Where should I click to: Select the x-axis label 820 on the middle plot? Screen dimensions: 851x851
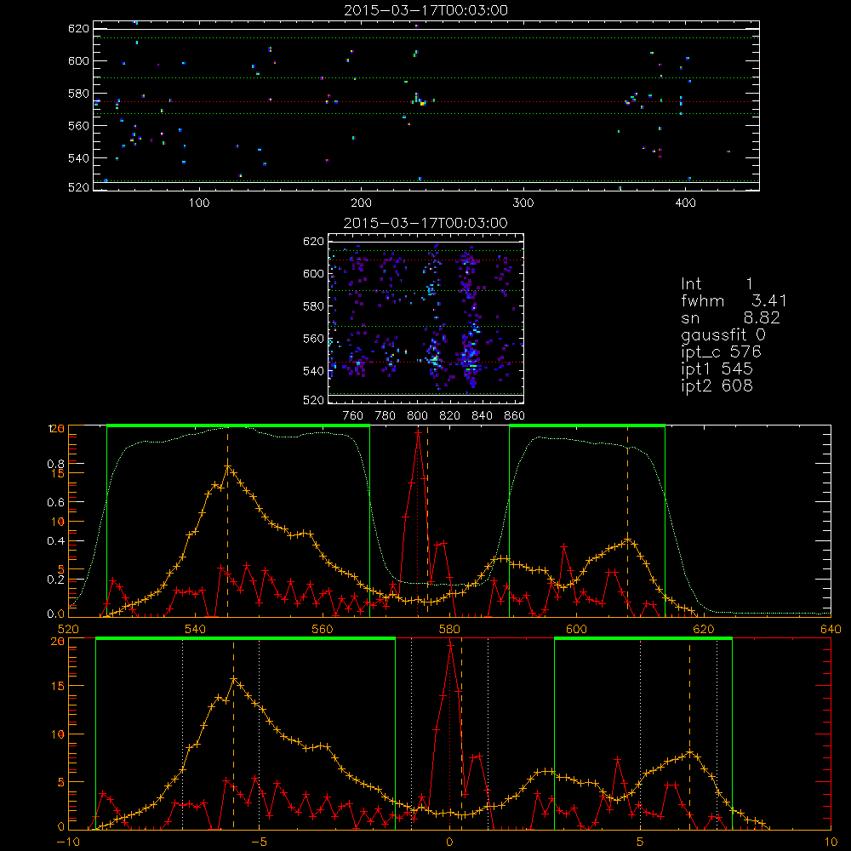[450, 416]
